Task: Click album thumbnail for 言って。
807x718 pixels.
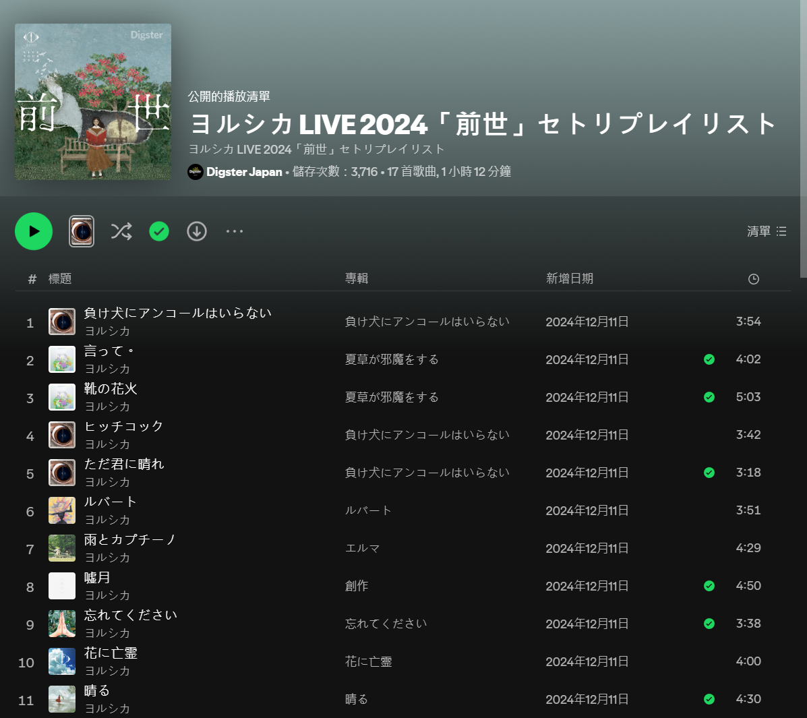Action: [62, 359]
